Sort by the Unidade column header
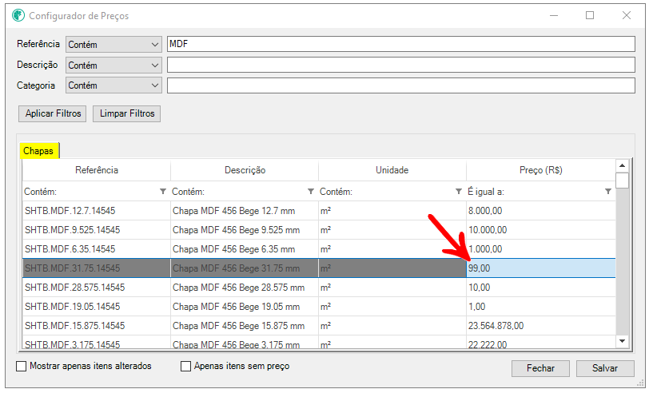 [x=392, y=170]
